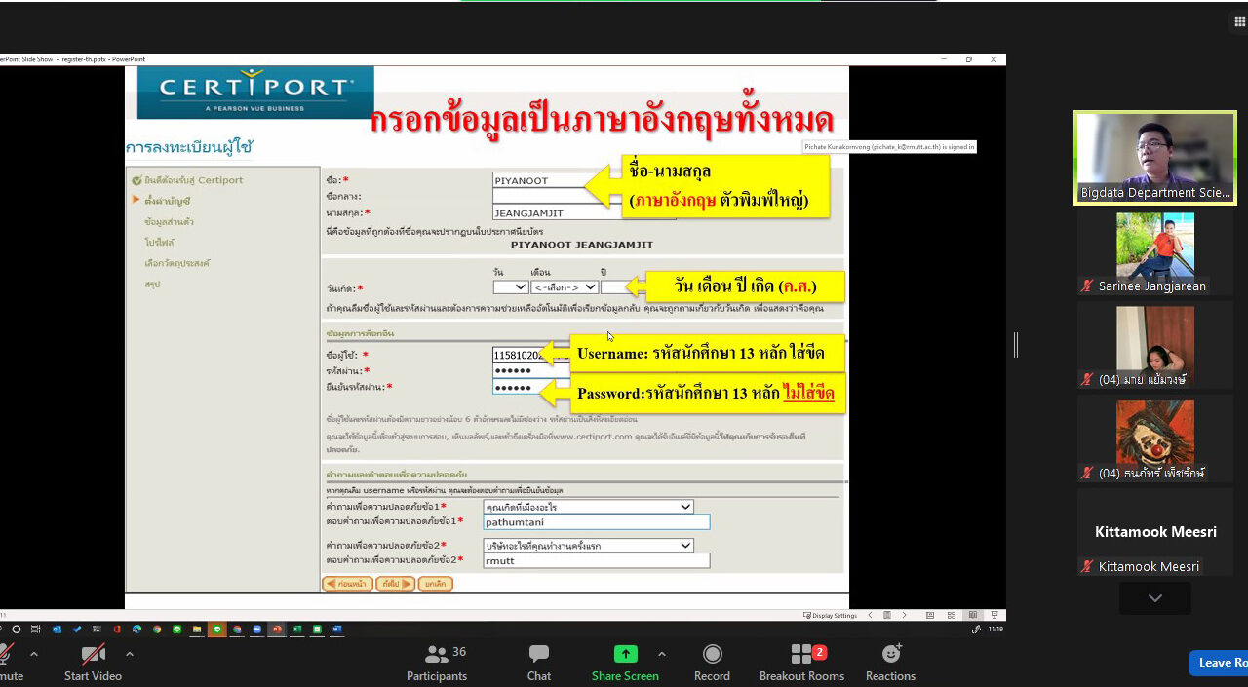Click the link icon in system tray
The height and width of the screenshot is (687, 1248).
[976, 630]
